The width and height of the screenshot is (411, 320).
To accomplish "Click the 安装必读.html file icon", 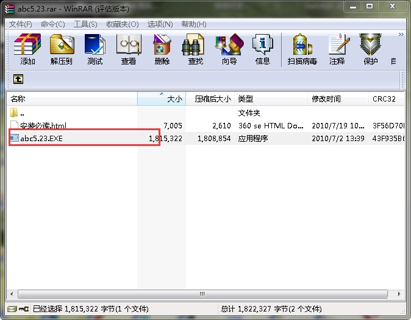I will tap(14, 125).
